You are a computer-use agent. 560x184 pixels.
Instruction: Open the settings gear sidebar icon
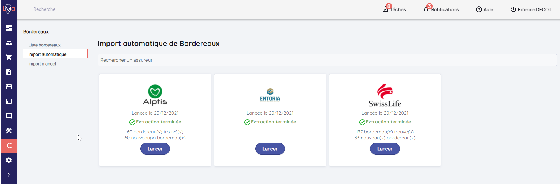pos(9,160)
